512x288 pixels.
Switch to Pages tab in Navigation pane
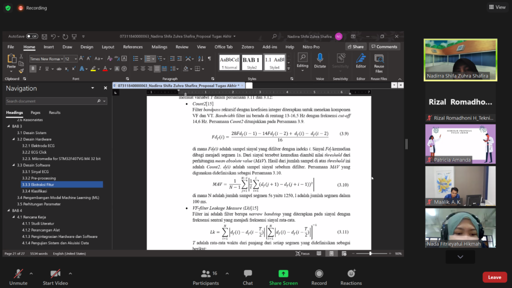(35, 112)
